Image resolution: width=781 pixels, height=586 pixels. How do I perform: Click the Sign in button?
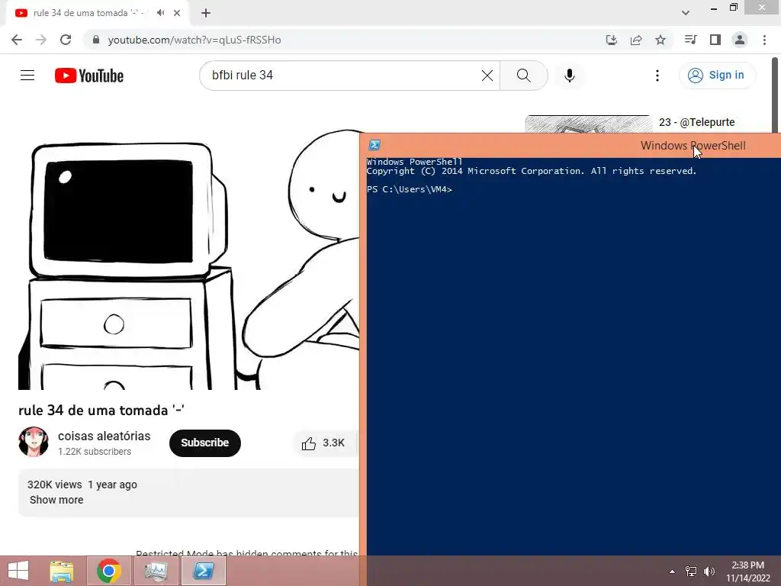click(x=717, y=76)
